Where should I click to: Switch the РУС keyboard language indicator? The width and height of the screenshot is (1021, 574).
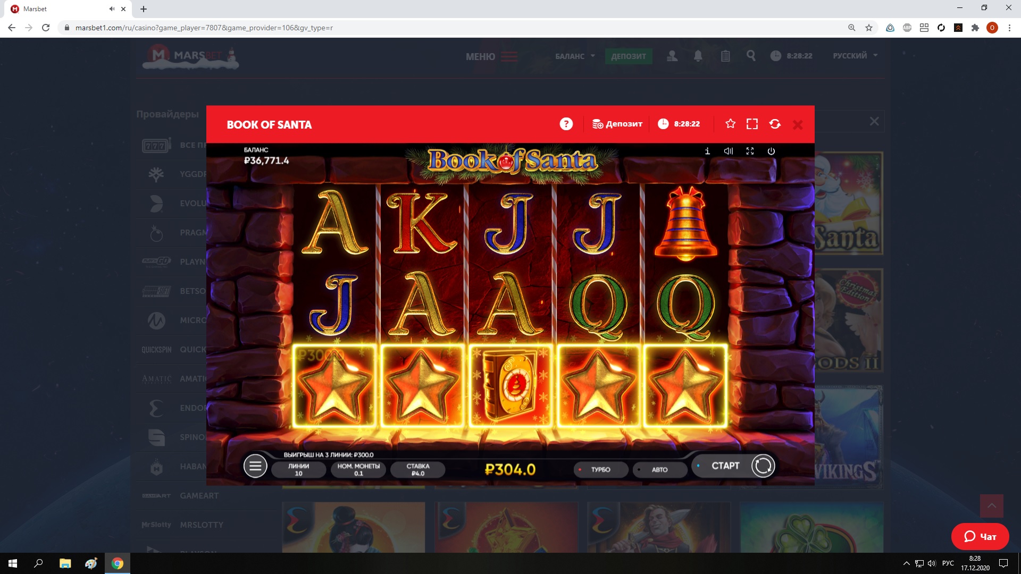(x=948, y=563)
